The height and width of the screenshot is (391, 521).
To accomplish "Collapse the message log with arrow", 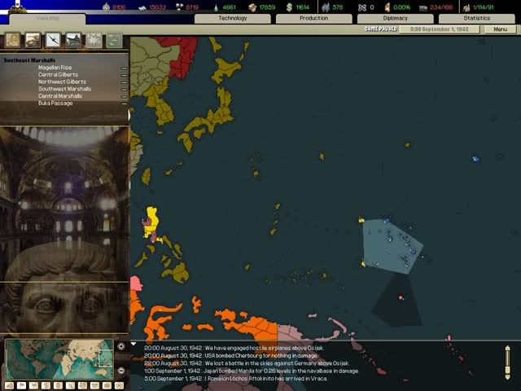I will (134, 344).
